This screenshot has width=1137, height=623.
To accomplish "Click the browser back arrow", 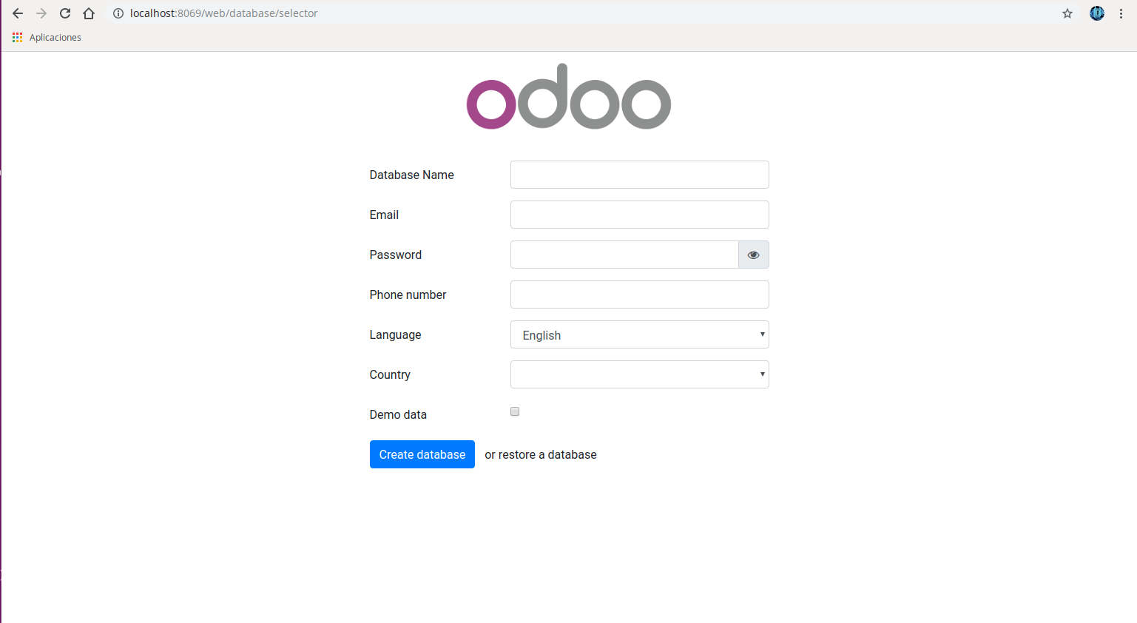I will click(18, 13).
